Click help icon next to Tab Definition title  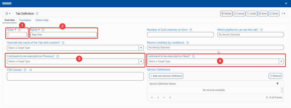[37, 14]
